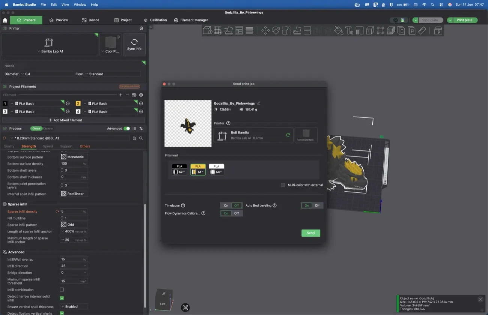This screenshot has width=488, height=315.
Task: Click the Add plate grid icon
Action: tap(218, 31)
